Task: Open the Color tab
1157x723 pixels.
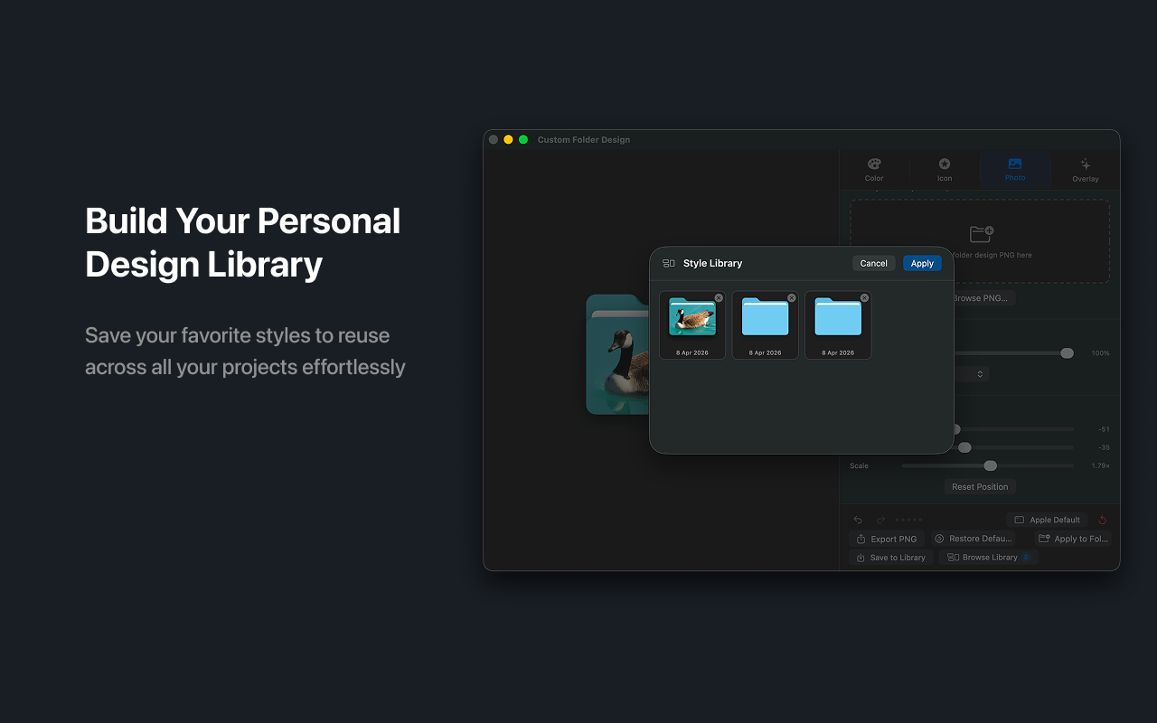Action: (873, 170)
